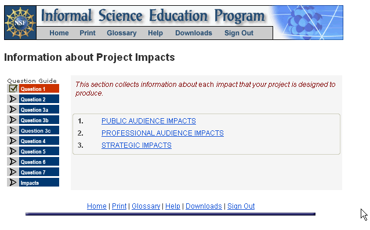
Task: Click the arrow icon beside Question 3c
Action: coord(13,130)
